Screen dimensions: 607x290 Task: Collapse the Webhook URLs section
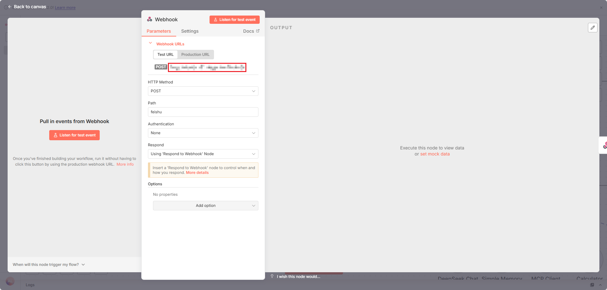pyautogui.click(x=150, y=43)
